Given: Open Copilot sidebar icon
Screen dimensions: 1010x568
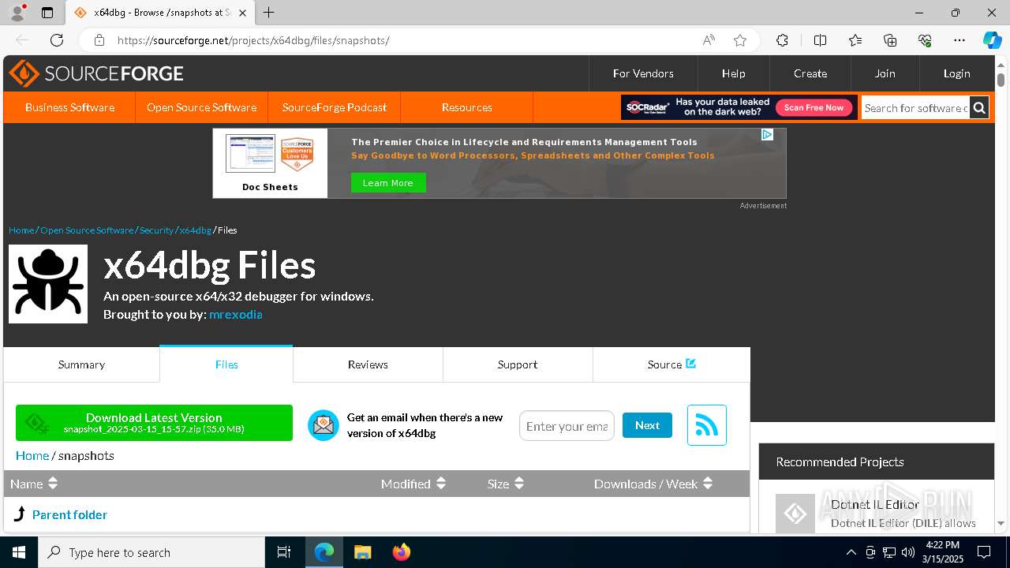Looking at the screenshot, I should point(992,40).
